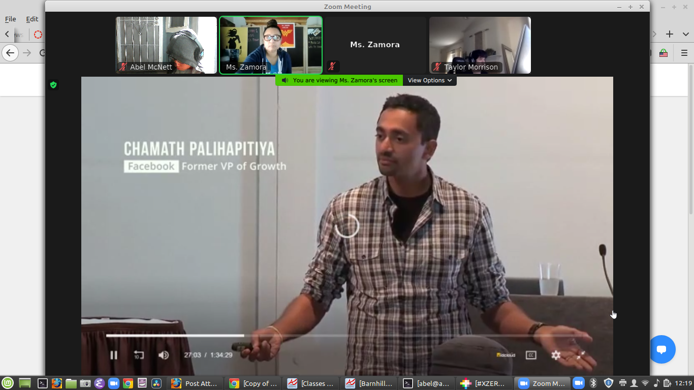Click the flag extension icon in browser
Image resolution: width=694 pixels, height=390 pixels.
coord(664,53)
